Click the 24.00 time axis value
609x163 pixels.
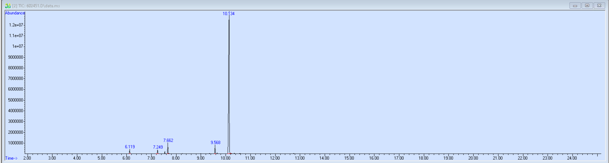[572, 158]
